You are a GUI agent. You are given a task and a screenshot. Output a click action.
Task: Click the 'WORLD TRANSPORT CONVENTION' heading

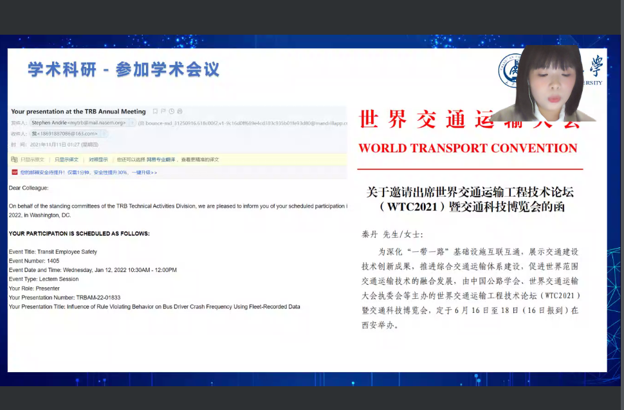[468, 148]
